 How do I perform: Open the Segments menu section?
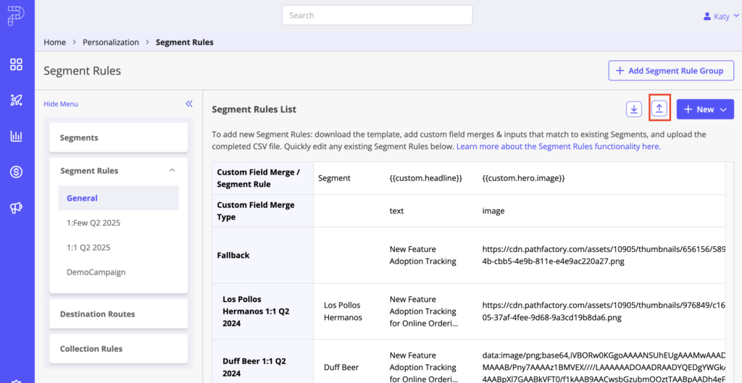click(118, 138)
